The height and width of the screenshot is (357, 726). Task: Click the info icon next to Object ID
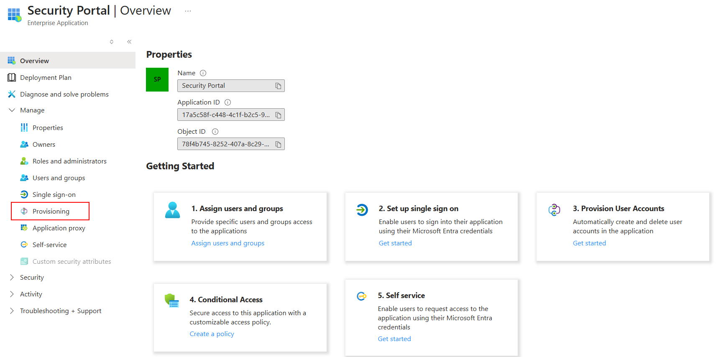click(215, 132)
